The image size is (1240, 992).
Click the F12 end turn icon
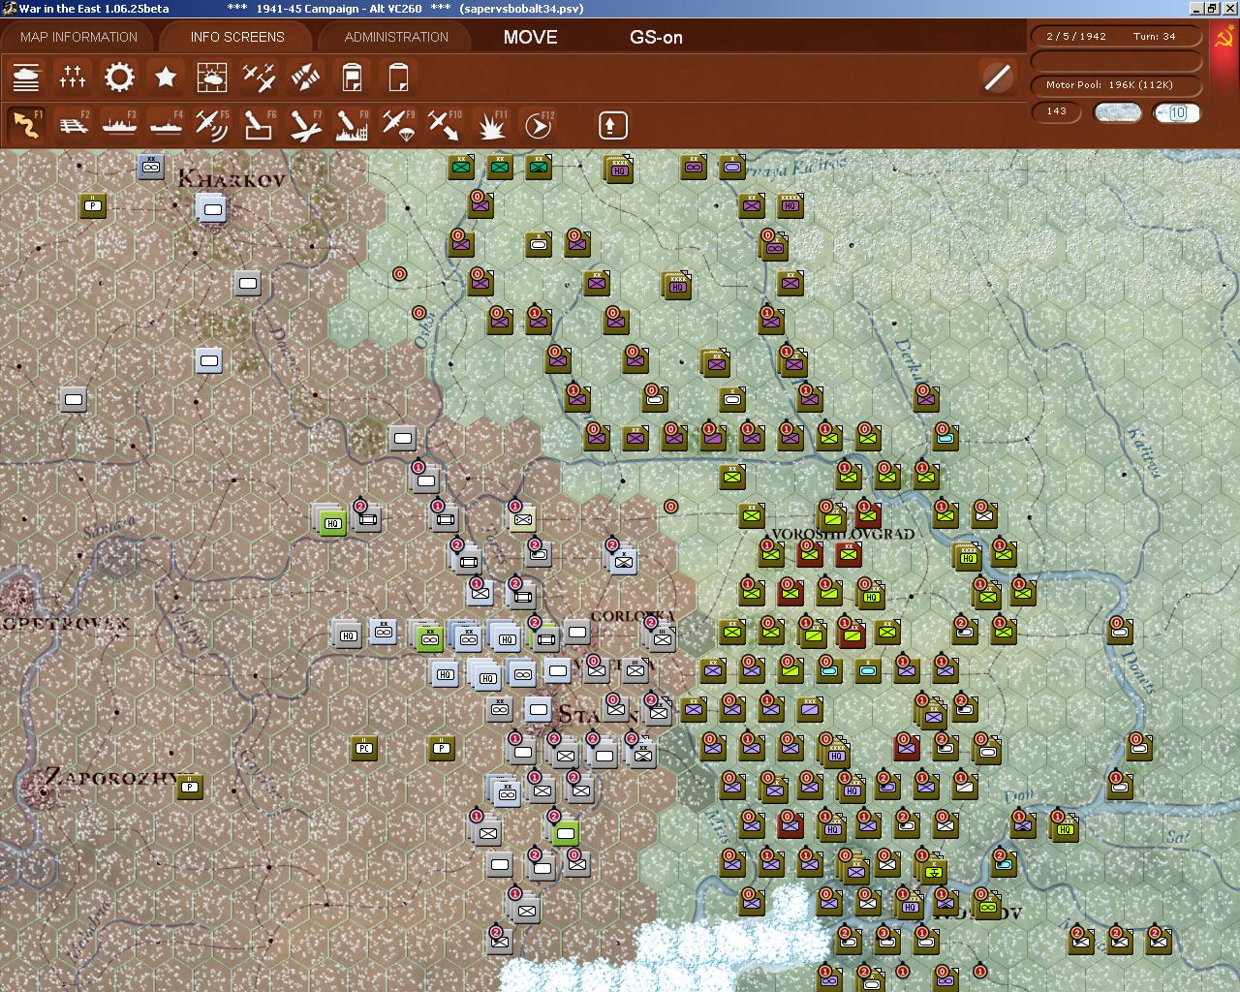(x=539, y=125)
